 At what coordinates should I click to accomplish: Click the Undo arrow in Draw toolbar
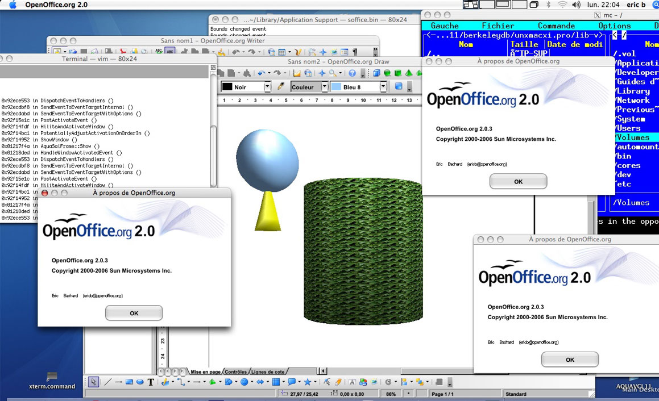pyautogui.click(x=262, y=73)
